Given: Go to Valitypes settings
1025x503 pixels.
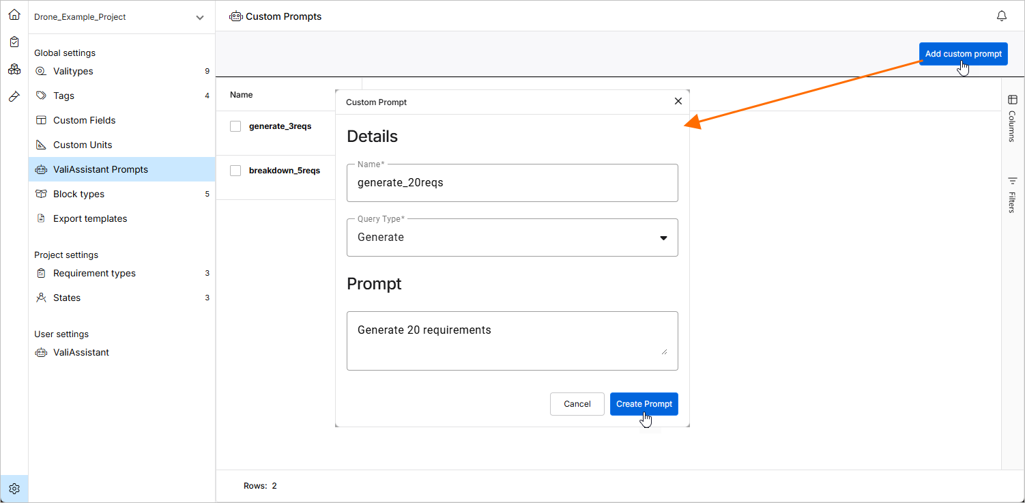Looking at the screenshot, I should pyautogui.click(x=73, y=71).
